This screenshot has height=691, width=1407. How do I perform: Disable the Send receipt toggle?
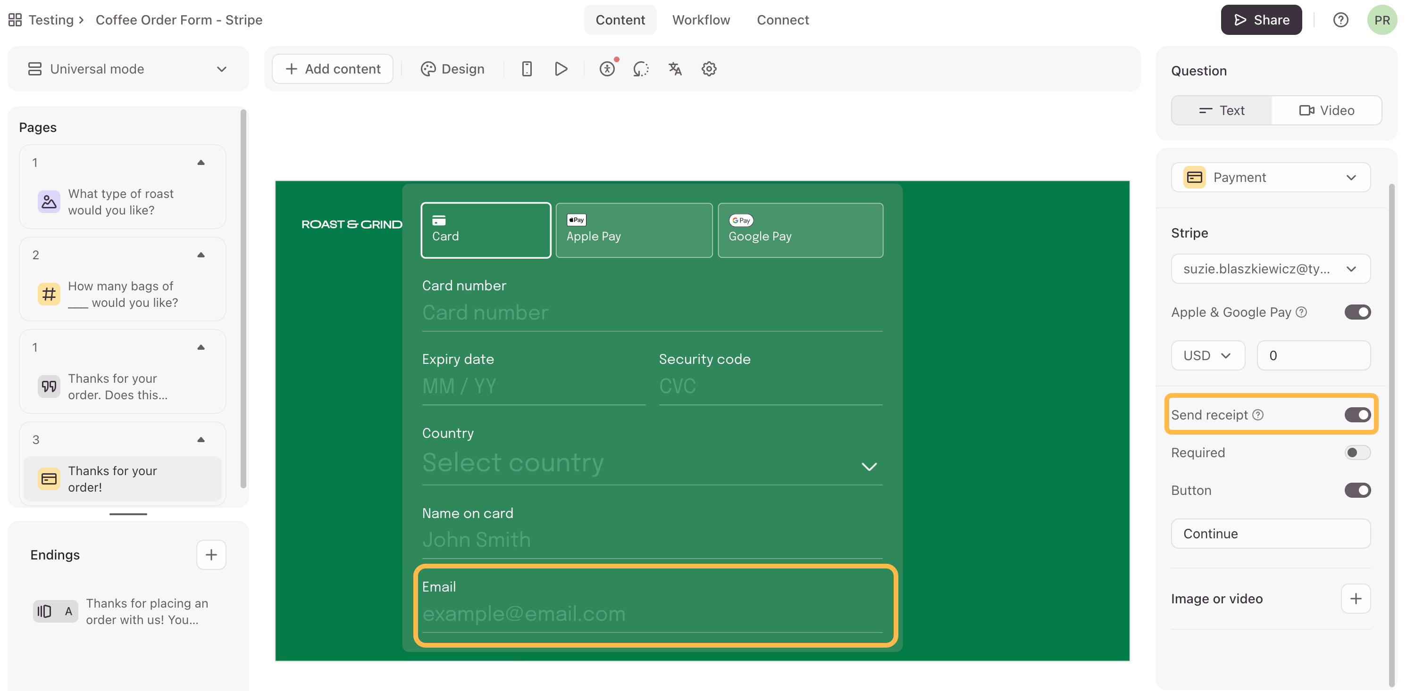pos(1357,415)
